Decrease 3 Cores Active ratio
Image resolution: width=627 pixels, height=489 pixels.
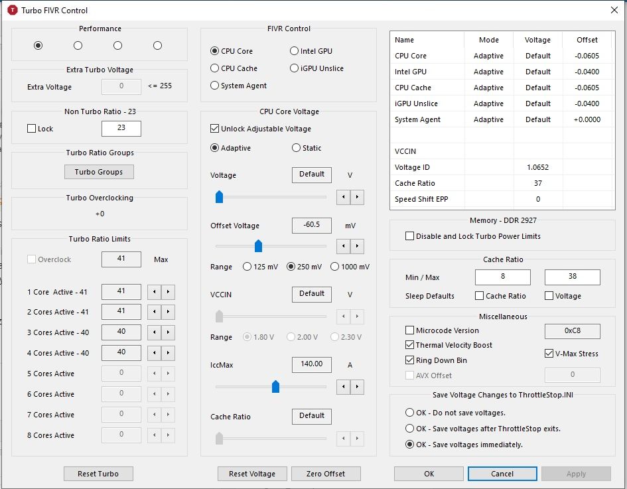[x=155, y=332]
